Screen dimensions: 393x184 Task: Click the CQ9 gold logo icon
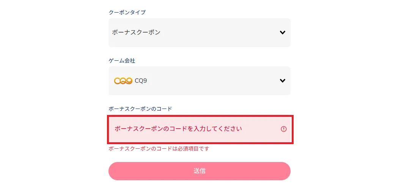(x=123, y=81)
